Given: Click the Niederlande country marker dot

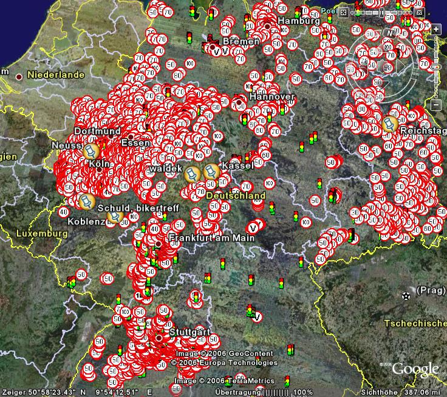Looking at the screenshot, I should 19,76.
